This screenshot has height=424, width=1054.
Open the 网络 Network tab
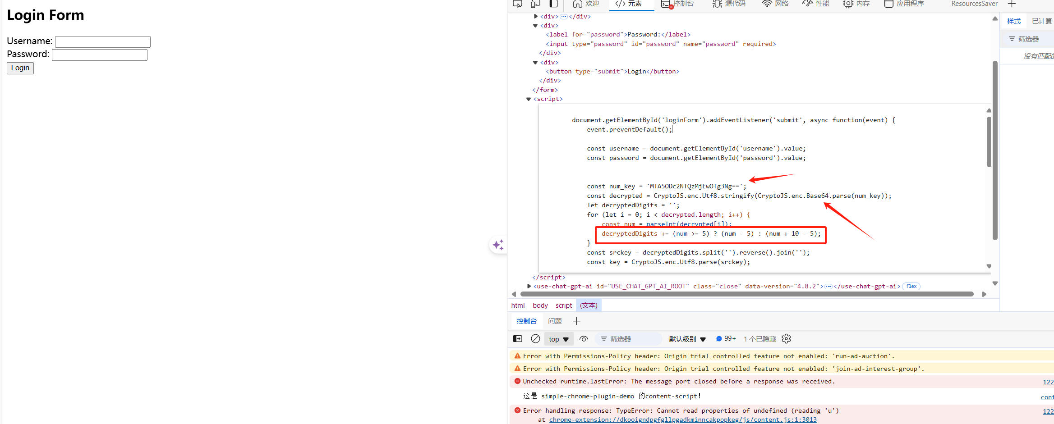tap(775, 4)
